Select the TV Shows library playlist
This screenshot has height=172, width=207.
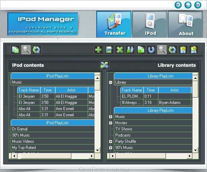pyautogui.click(x=153, y=129)
